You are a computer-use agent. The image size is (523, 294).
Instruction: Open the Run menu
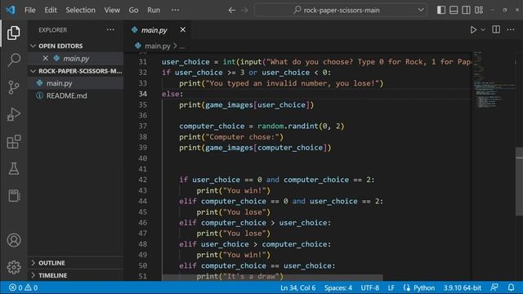[x=154, y=10]
